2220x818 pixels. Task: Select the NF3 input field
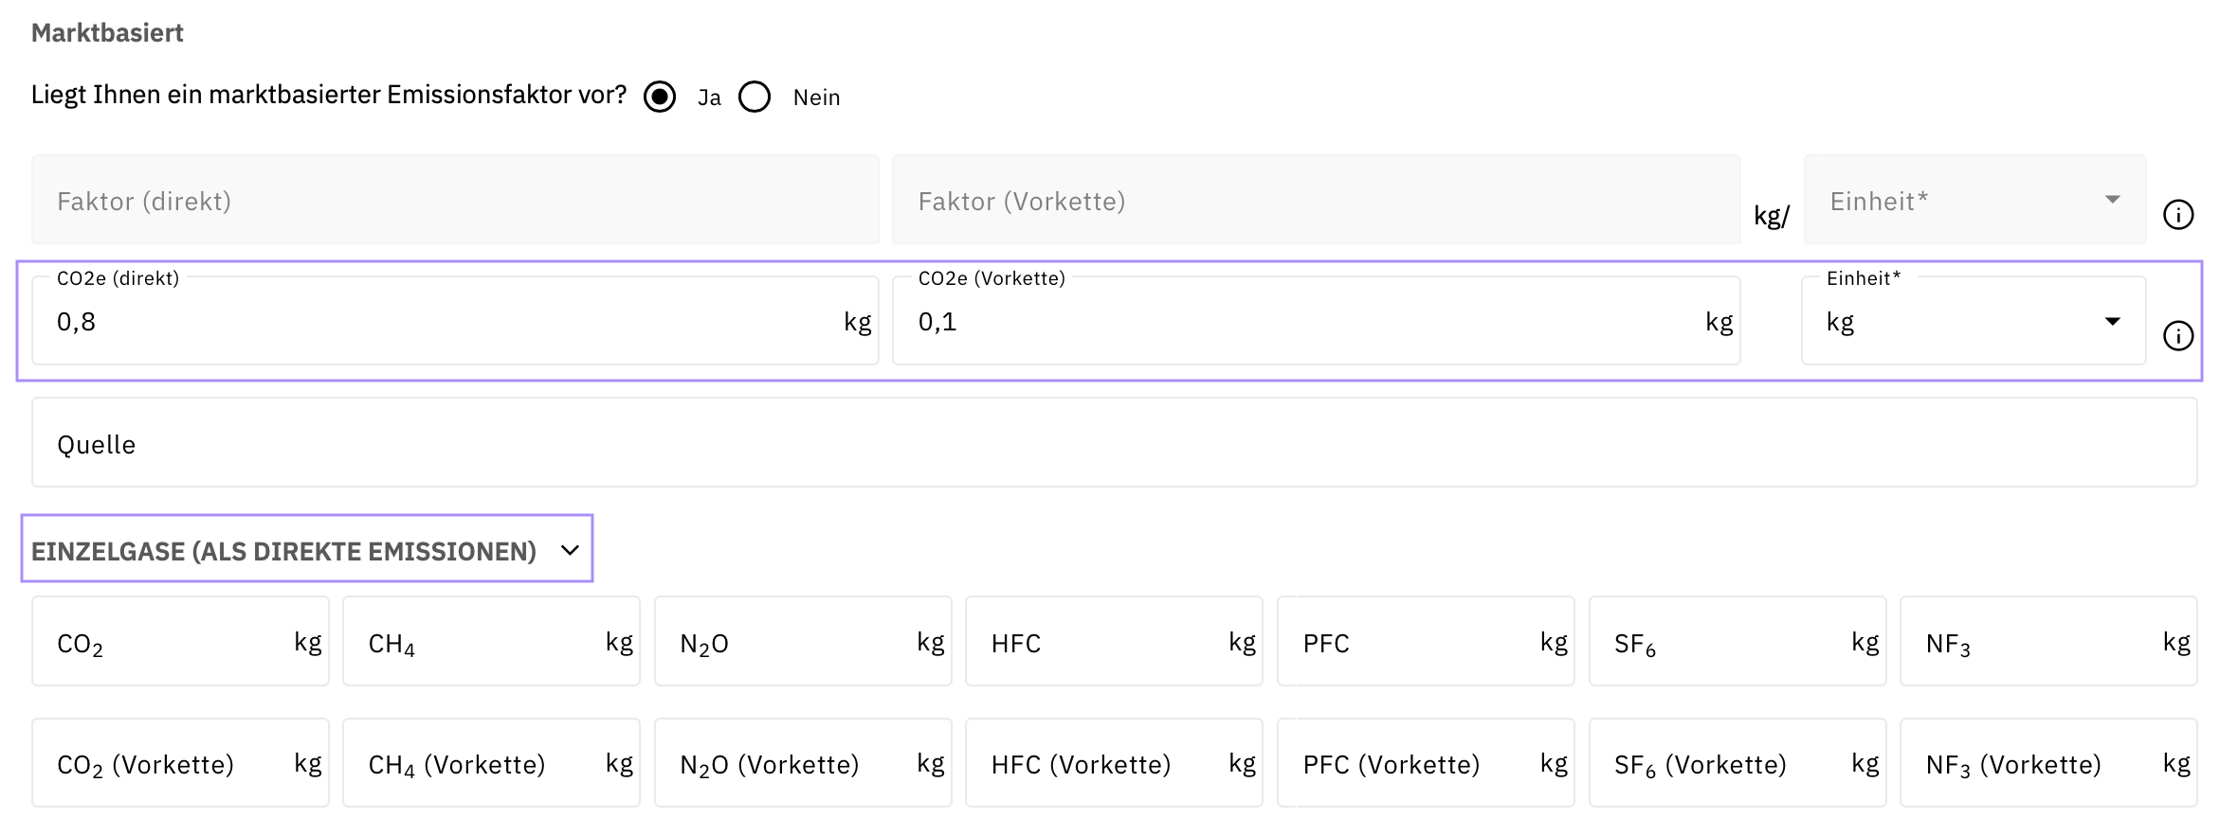point(2038,643)
